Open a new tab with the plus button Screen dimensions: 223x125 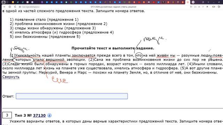(193, 2)
